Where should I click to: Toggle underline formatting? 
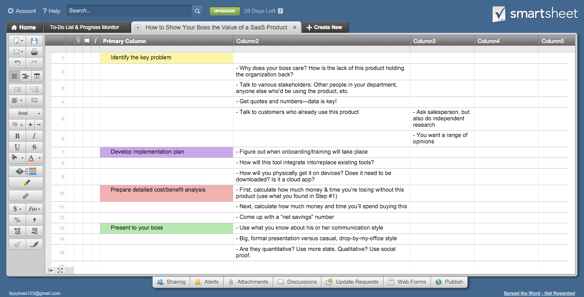click(17, 147)
